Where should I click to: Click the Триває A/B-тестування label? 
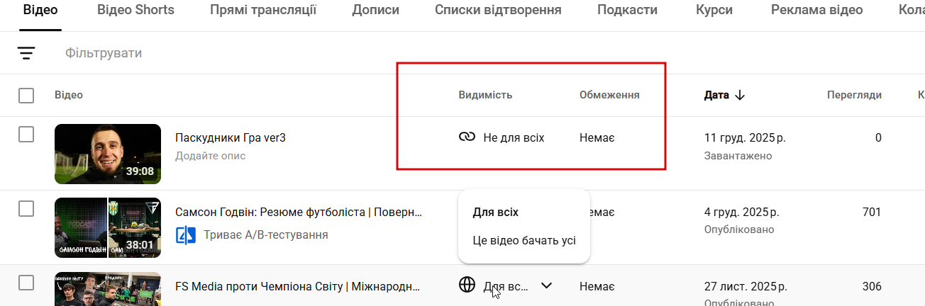266,234
